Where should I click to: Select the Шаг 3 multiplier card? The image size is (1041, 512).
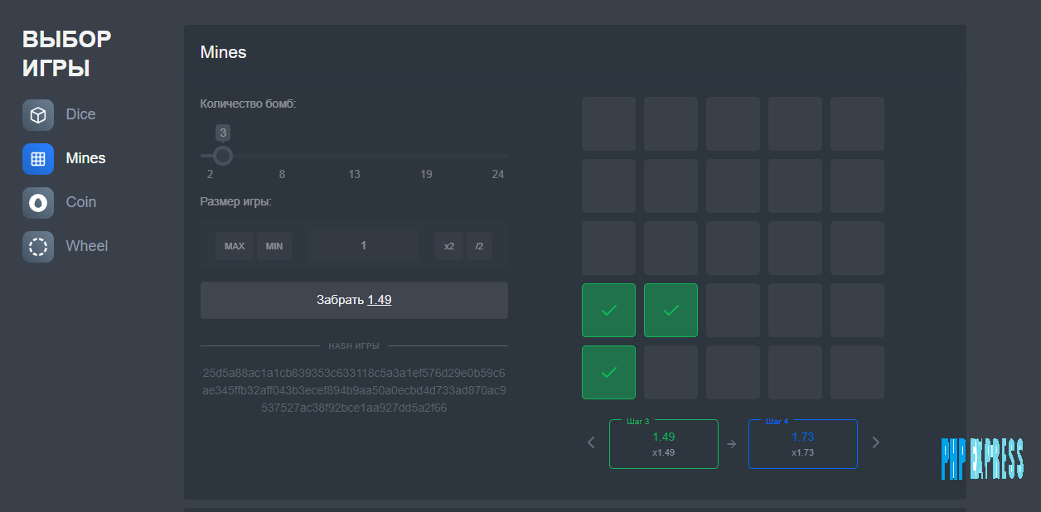pyautogui.click(x=664, y=444)
